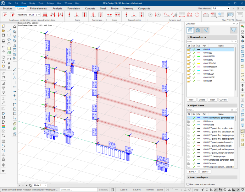Viewport: 245px width, 192px height.
Task: Click the W Word export icon
Action: coord(3,171)
